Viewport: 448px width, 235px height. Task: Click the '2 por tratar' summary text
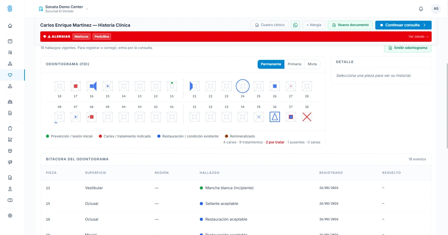point(275,142)
